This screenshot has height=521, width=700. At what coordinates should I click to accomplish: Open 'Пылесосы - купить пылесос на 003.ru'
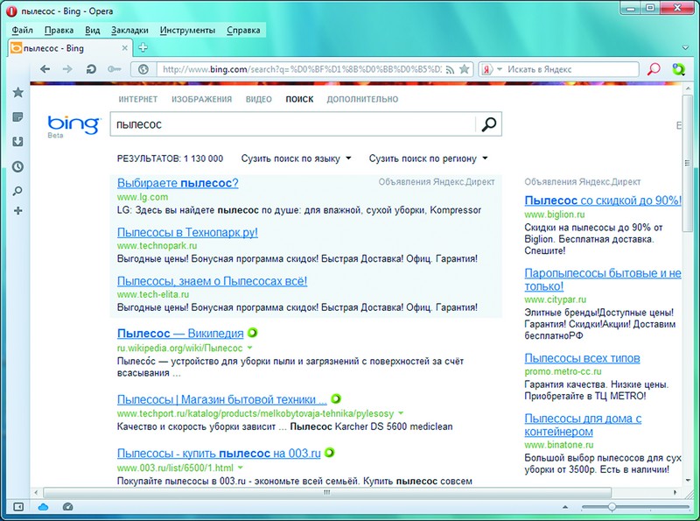click(219, 453)
